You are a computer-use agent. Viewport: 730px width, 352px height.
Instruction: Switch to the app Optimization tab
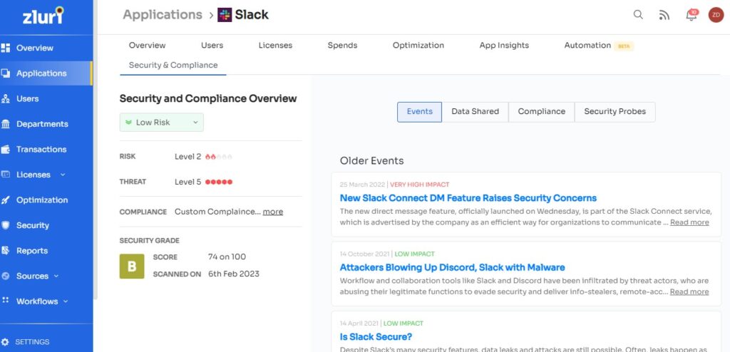pyautogui.click(x=418, y=46)
